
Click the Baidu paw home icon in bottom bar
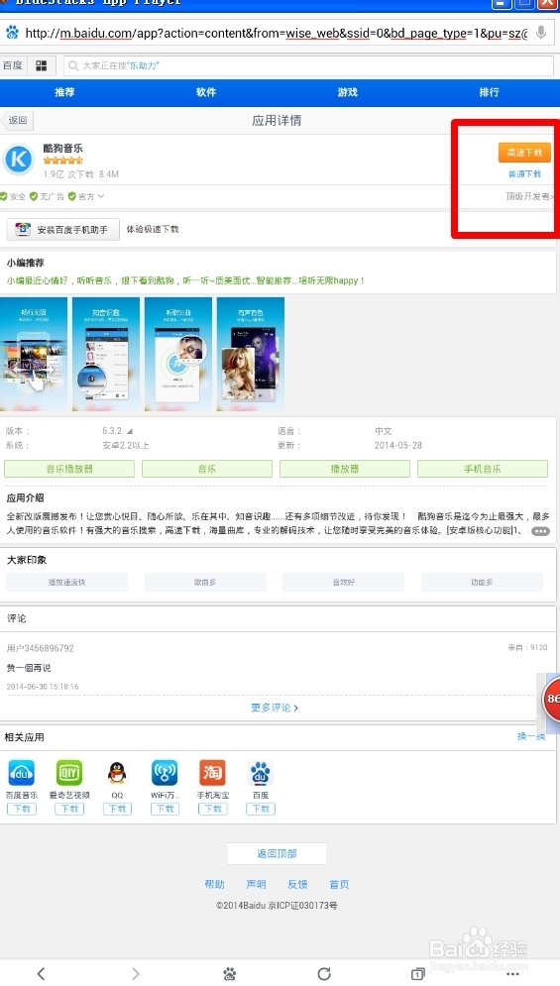[x=230, y=973]
